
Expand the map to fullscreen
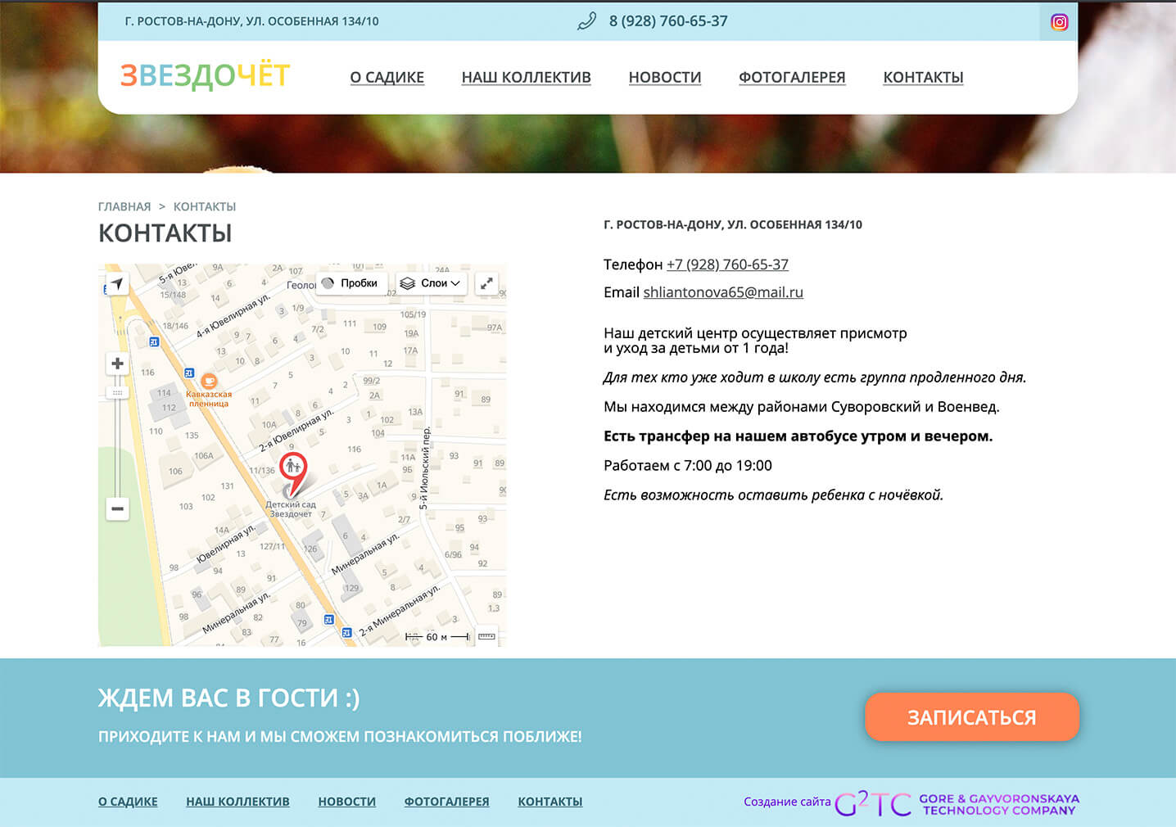click(x=486, y=283)
